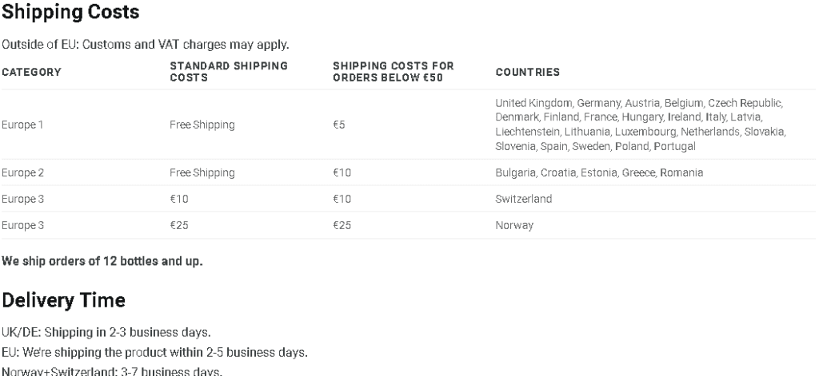
Task: Click the SHIPPING COSTS FOR ORDERS BELOW €50 header
Action: coord(394,72)
